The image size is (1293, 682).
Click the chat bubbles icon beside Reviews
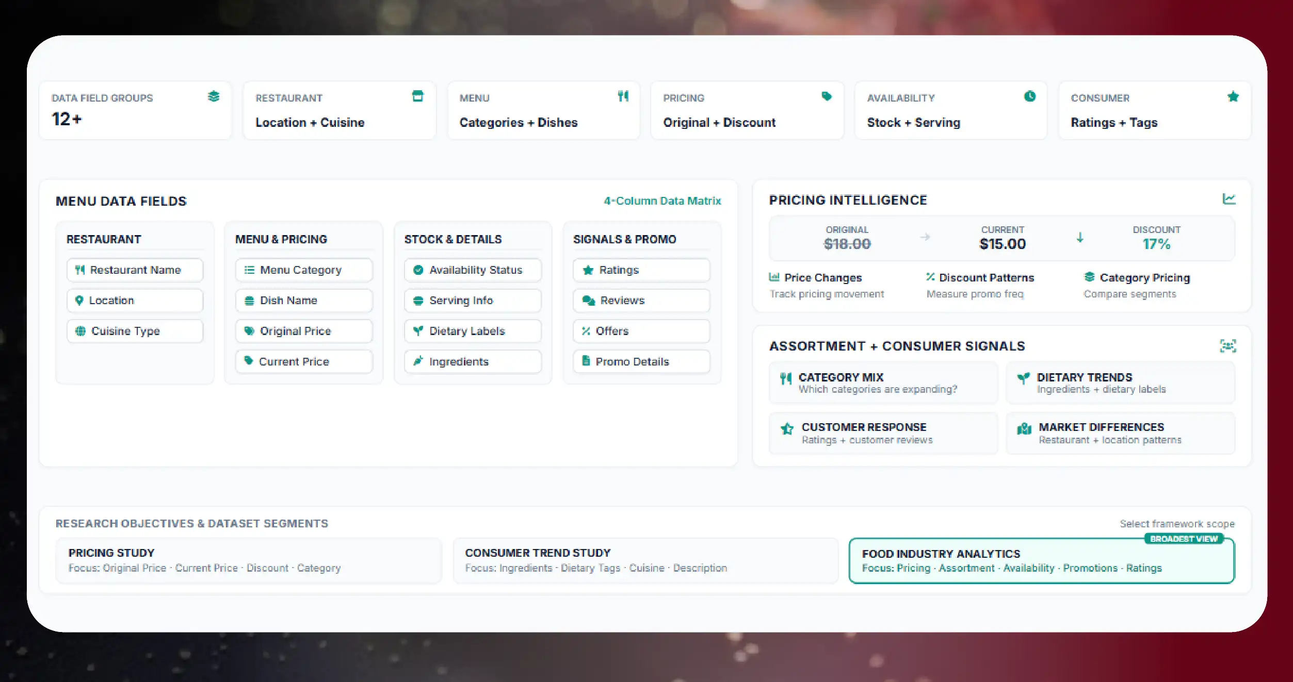point(589,301)
